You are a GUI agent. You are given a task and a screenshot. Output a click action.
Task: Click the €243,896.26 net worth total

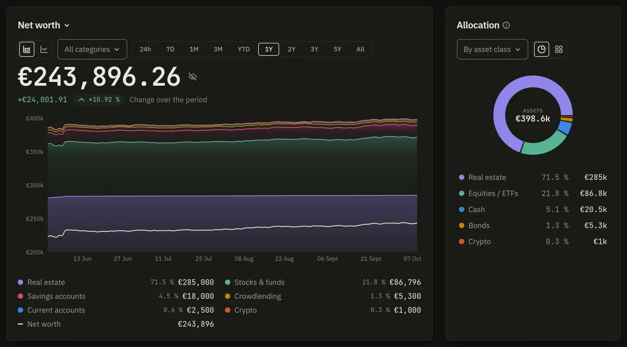(99, 77)
